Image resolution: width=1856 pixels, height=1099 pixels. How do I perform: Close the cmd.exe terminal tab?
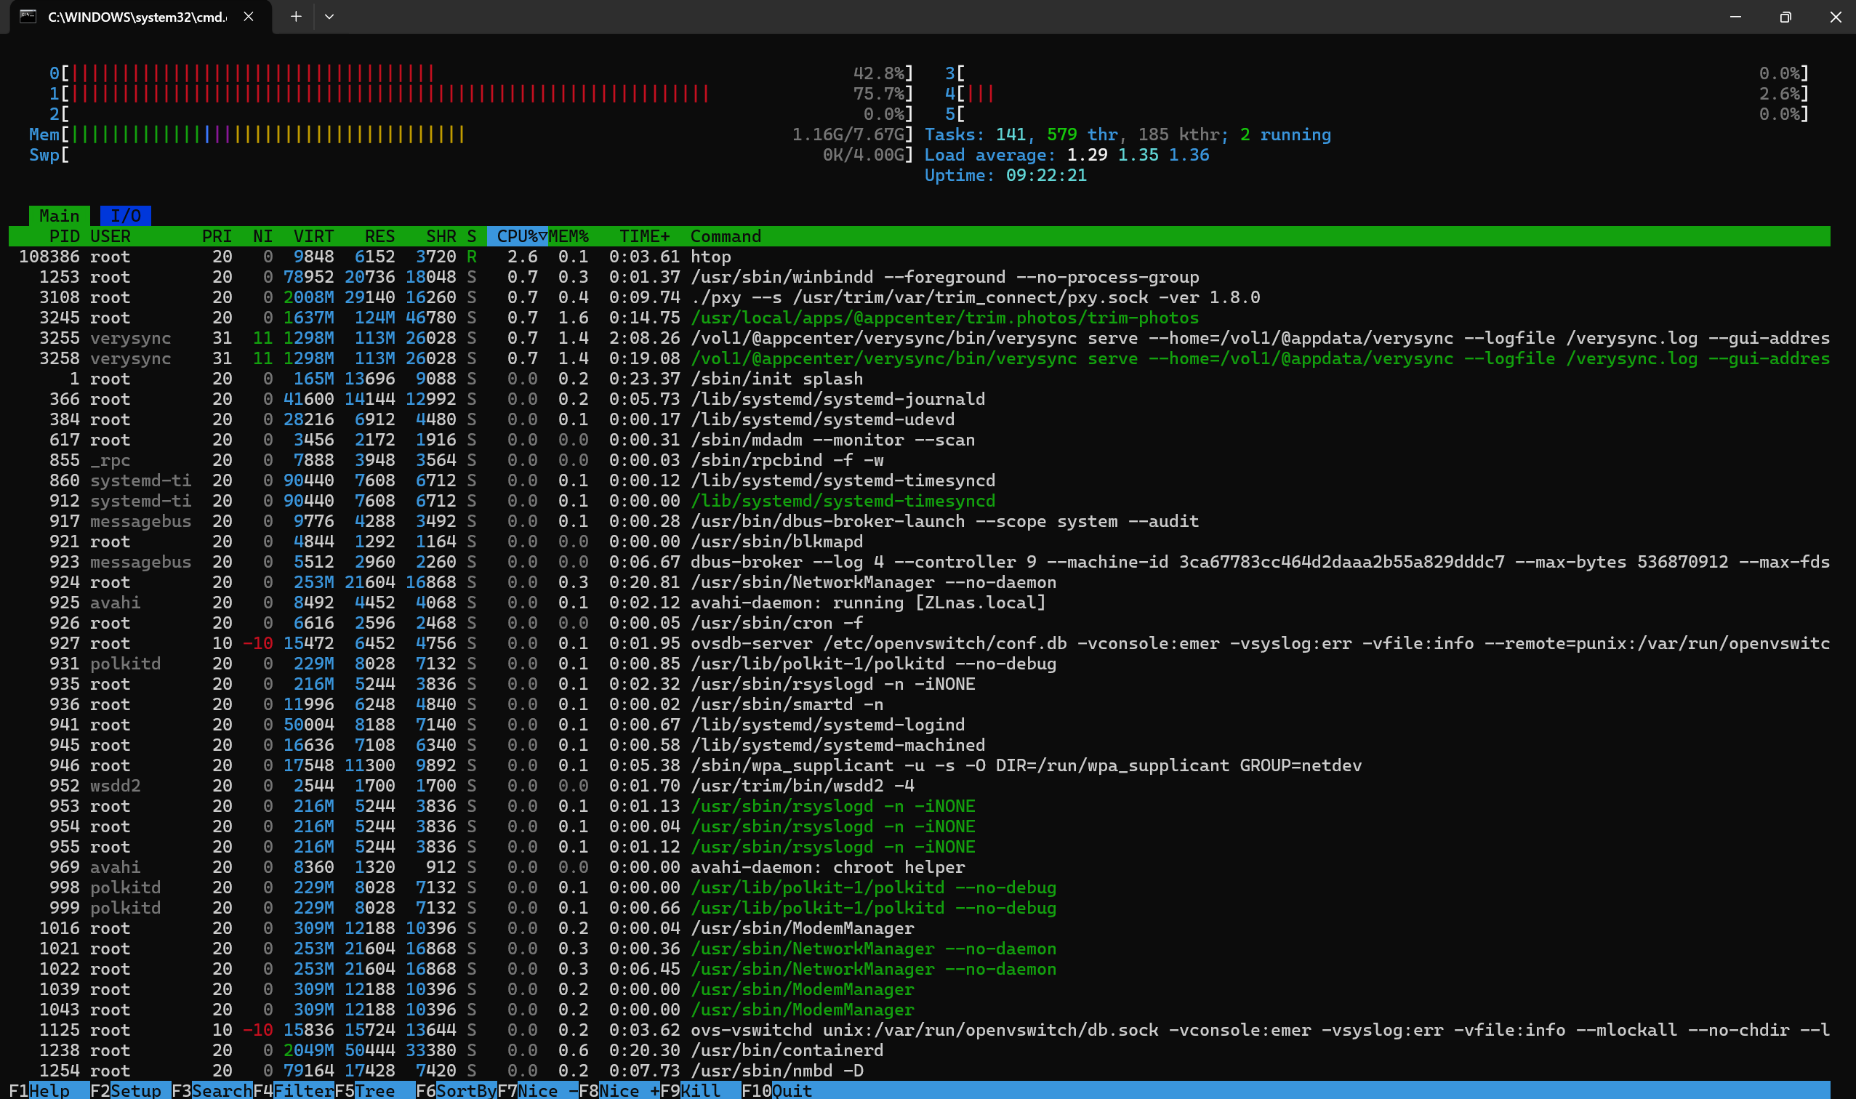click(x=249, y=16)
